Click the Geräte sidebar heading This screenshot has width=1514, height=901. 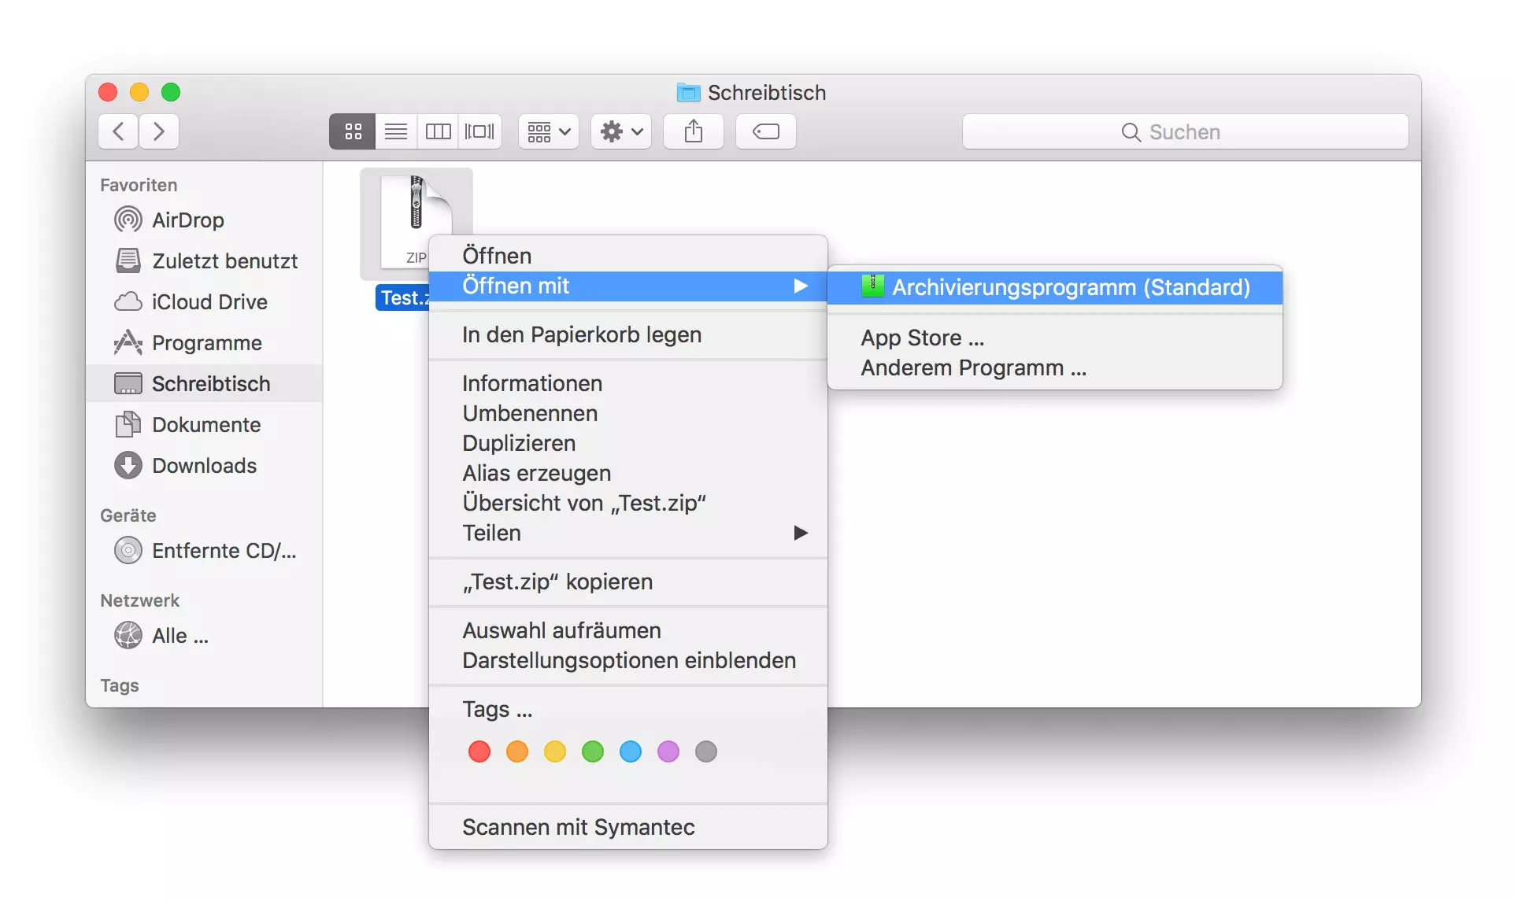128,515
